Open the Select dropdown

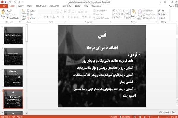tap(162, 18)
